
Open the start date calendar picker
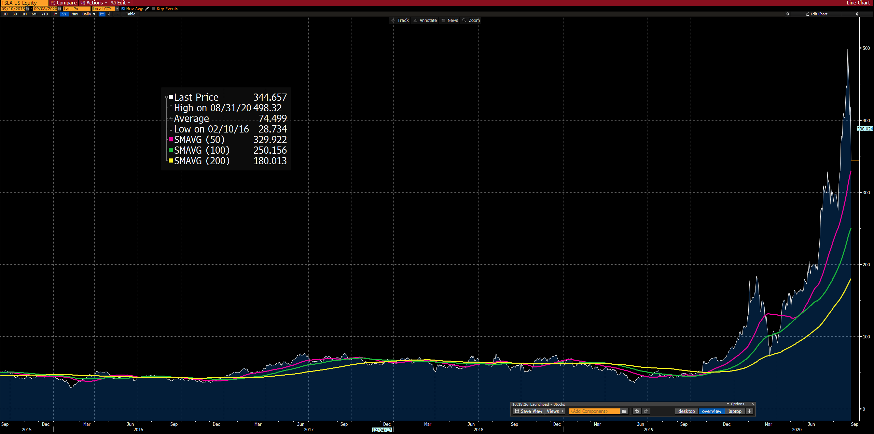click(28, 9)
